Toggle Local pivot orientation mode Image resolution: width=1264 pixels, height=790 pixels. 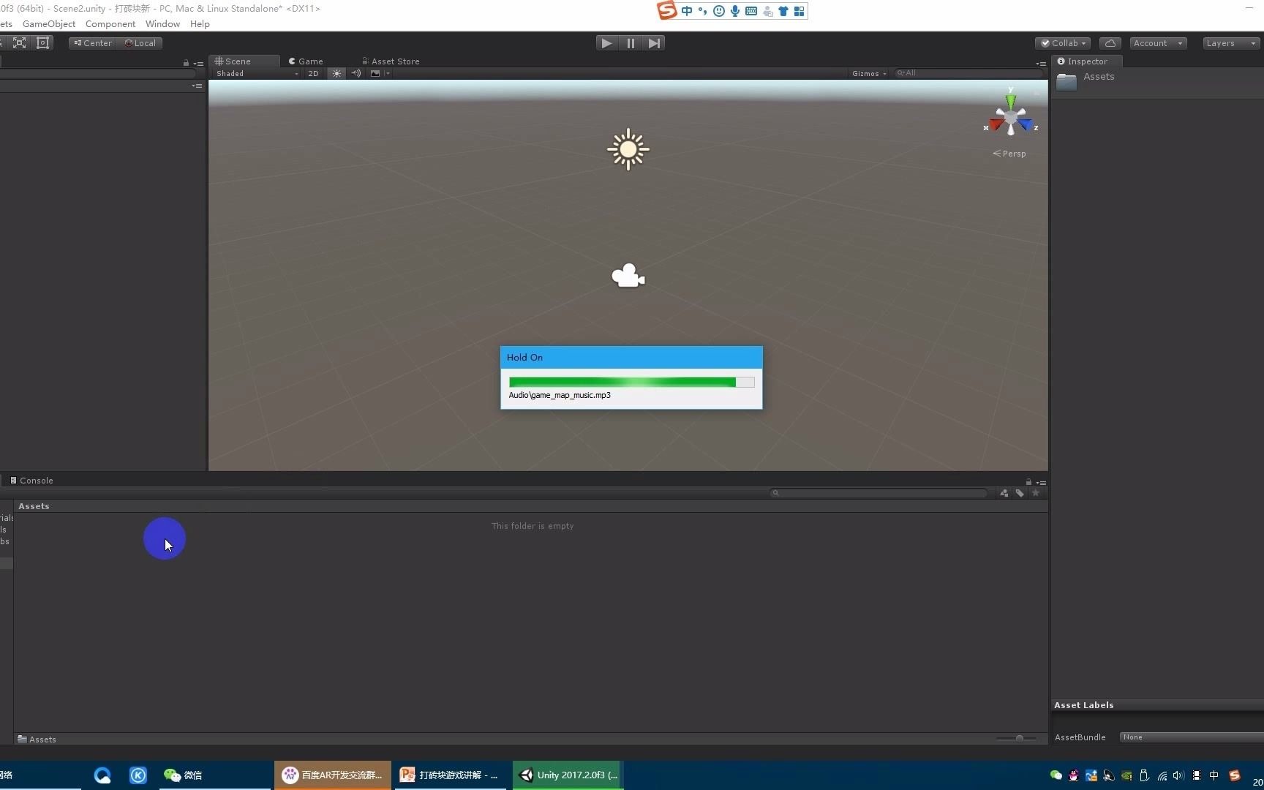[x=140, y=42]
